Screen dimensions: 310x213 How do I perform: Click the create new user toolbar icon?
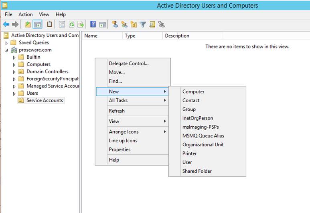tap(115, 24)
